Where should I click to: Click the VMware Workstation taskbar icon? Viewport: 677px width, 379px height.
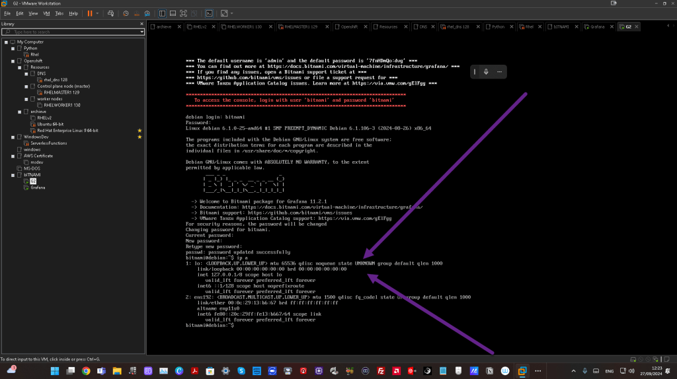(522, 371)
